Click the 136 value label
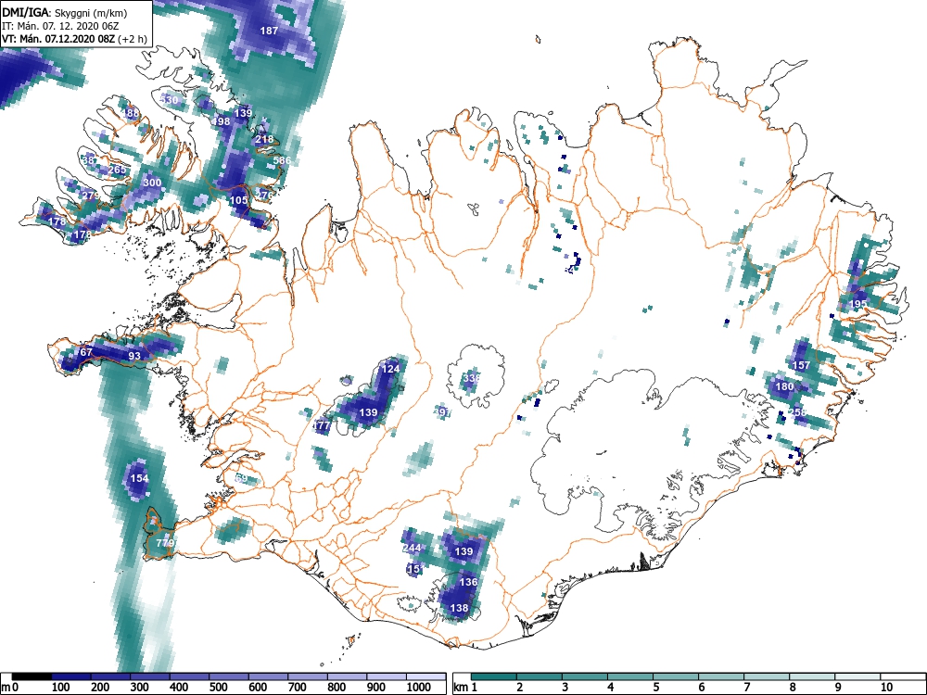This screenshot has width=927, height=695. [x=468, y=582]
